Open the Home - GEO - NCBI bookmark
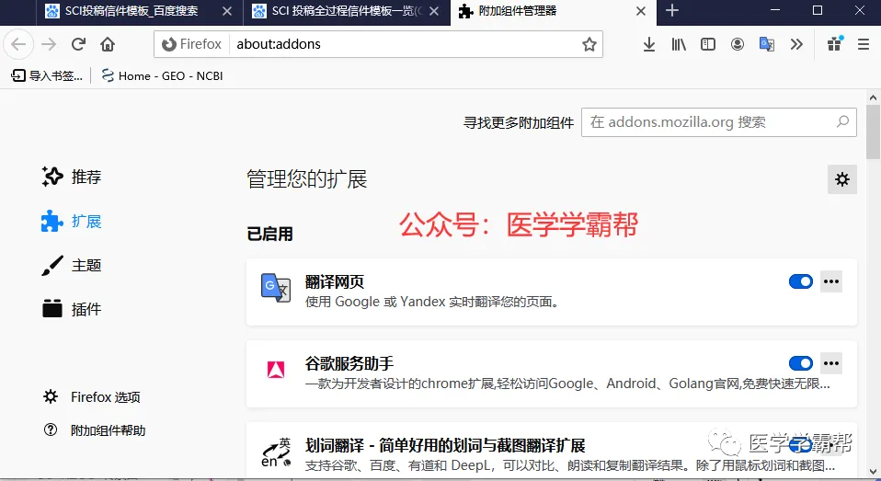 point(163,75)
